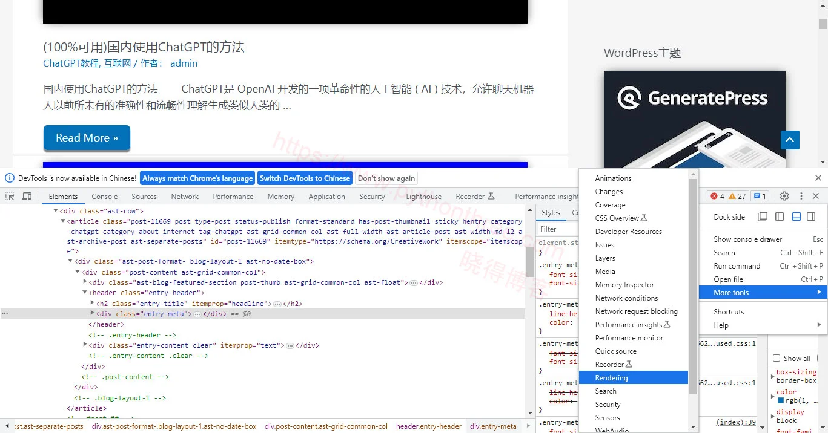The image size is (828, 433).
Task: Collapse the article post-11669 node
Action: (63, 221)
